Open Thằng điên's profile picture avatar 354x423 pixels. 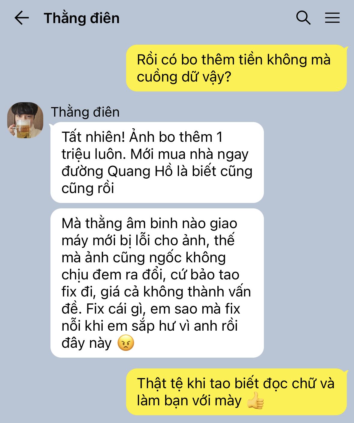click(25, 120)
